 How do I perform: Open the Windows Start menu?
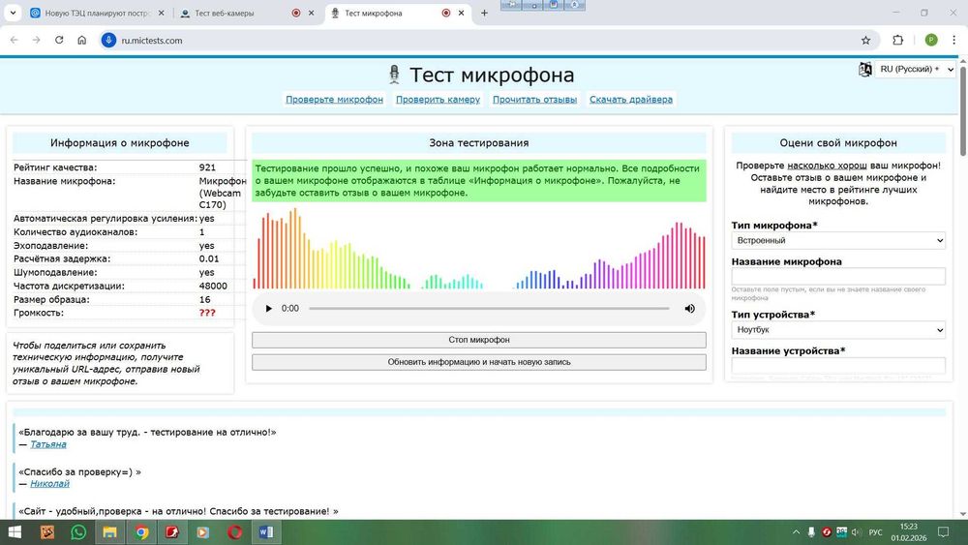tap(14, 532)
